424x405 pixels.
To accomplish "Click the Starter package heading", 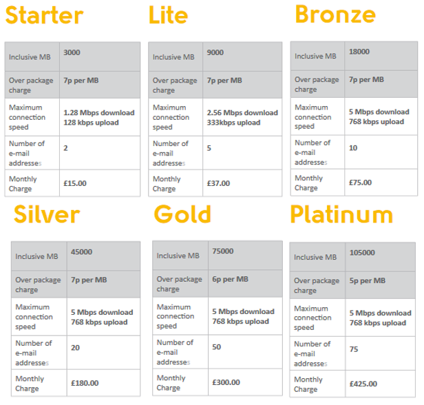I will point(44,15).
